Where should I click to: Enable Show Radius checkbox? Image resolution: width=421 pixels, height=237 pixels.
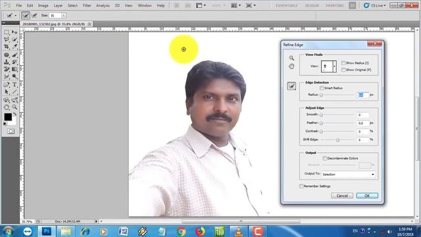point(343,63)
